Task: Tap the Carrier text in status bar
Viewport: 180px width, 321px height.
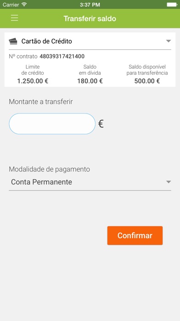Action: pyautogui.click(x=11, y=5)
